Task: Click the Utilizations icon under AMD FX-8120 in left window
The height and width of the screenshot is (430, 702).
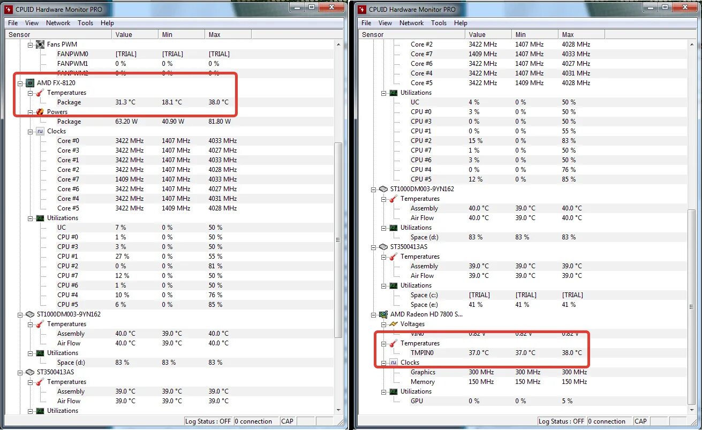Action: (x=40, y=218)
